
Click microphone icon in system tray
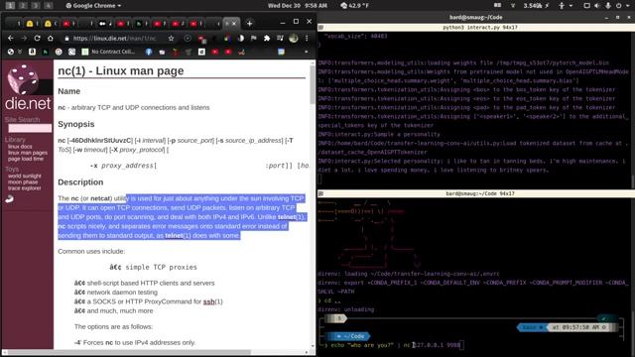pyautogui.click(x=608, y=5)
